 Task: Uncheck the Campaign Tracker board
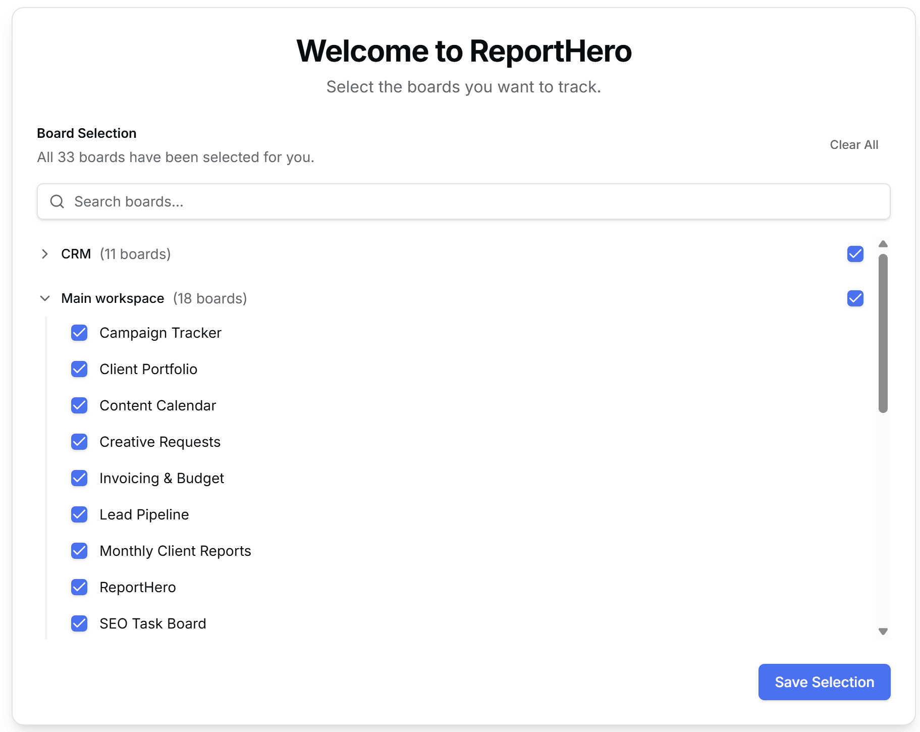click(x=79, y=333)
